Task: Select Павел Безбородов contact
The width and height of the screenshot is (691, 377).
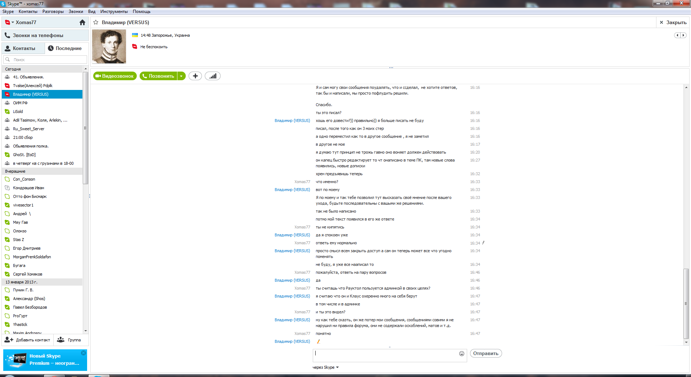Action: click(x=42, y=307)
